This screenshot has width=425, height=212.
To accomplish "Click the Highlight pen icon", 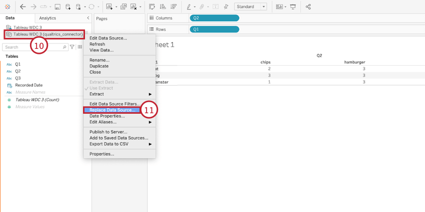I will 189,7.
